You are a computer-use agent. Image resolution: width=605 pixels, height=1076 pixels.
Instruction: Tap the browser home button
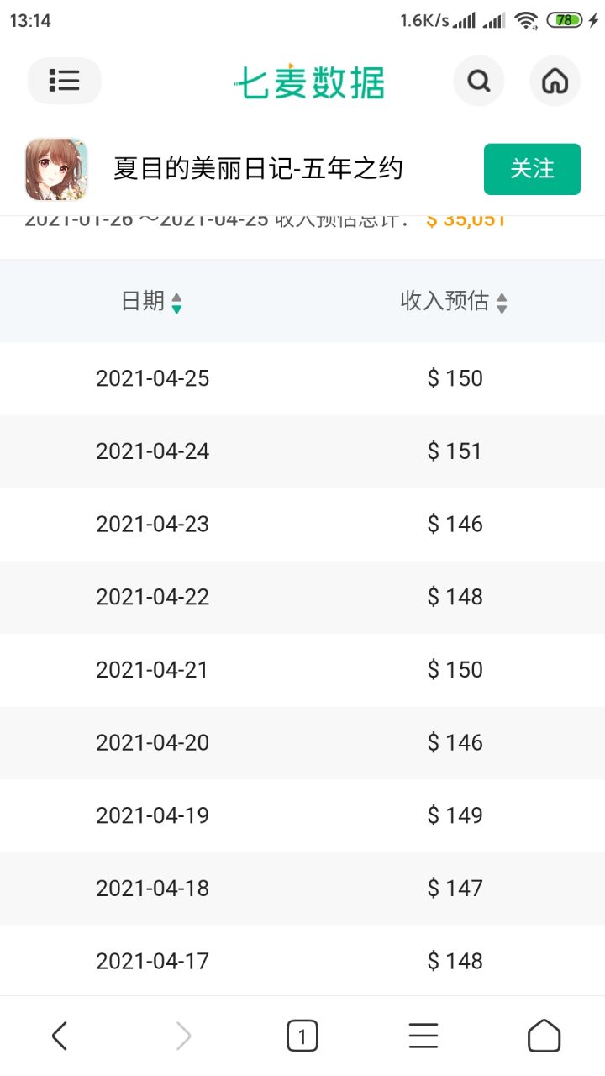coord(544,1036)
